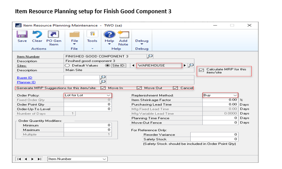282x169 pixels.
Task: Go to next record navigation button
Action: coord(32,159)
